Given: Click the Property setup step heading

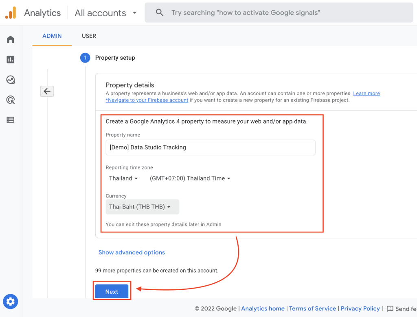Looking at the screenshot, I should pos(115,58).
